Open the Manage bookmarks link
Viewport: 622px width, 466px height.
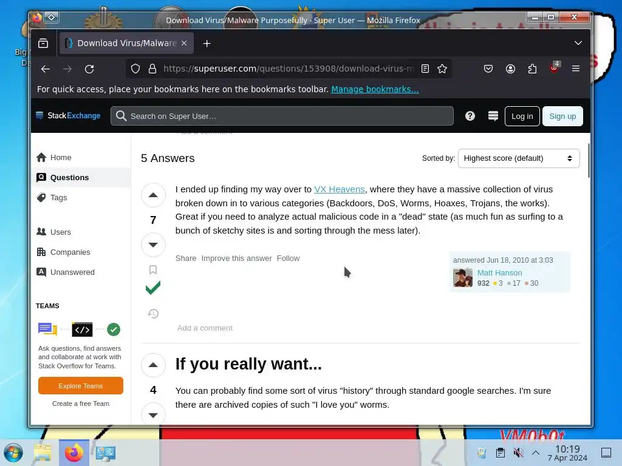pos(375,89)
